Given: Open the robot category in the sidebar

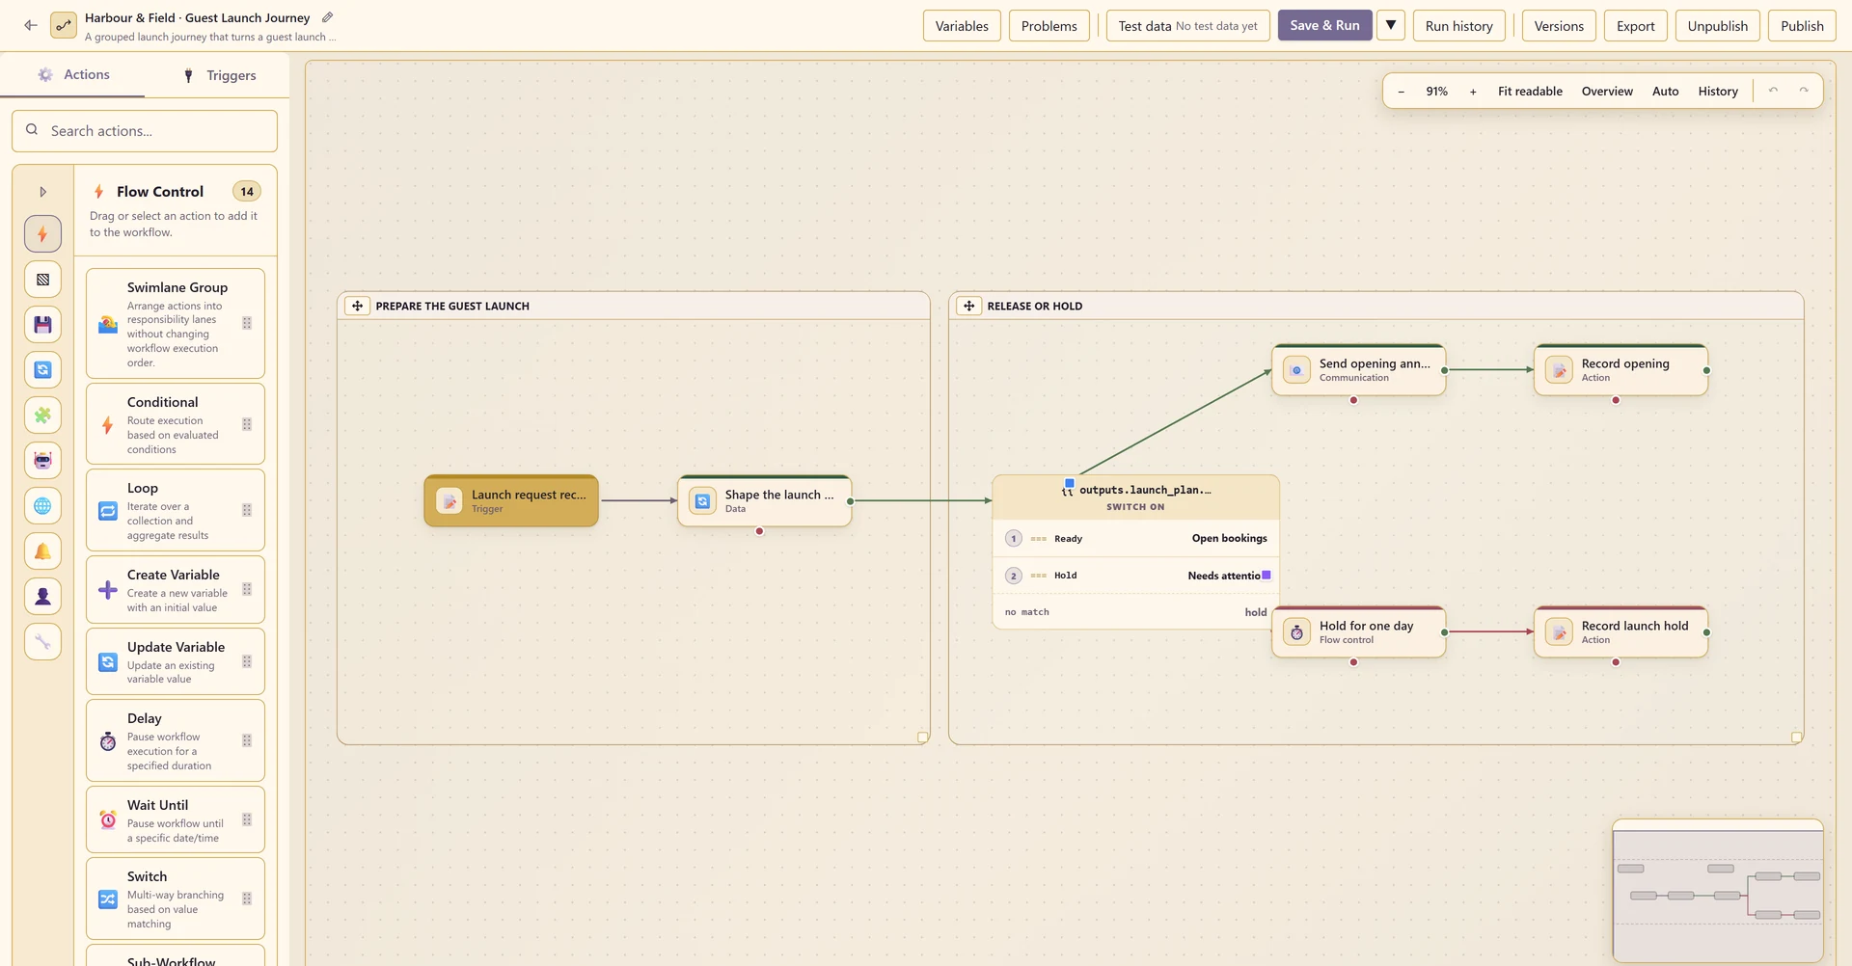Looking at the screenshot, I should 42,460.
